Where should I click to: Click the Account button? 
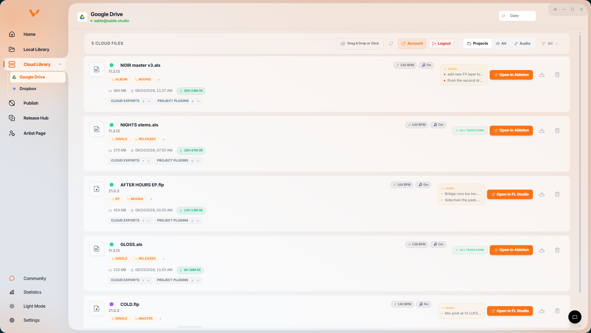pyautogui.click(x=412, y=44)
